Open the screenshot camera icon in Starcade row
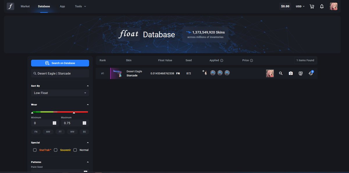Screen dimensions: 349x173 pos(291,74)
